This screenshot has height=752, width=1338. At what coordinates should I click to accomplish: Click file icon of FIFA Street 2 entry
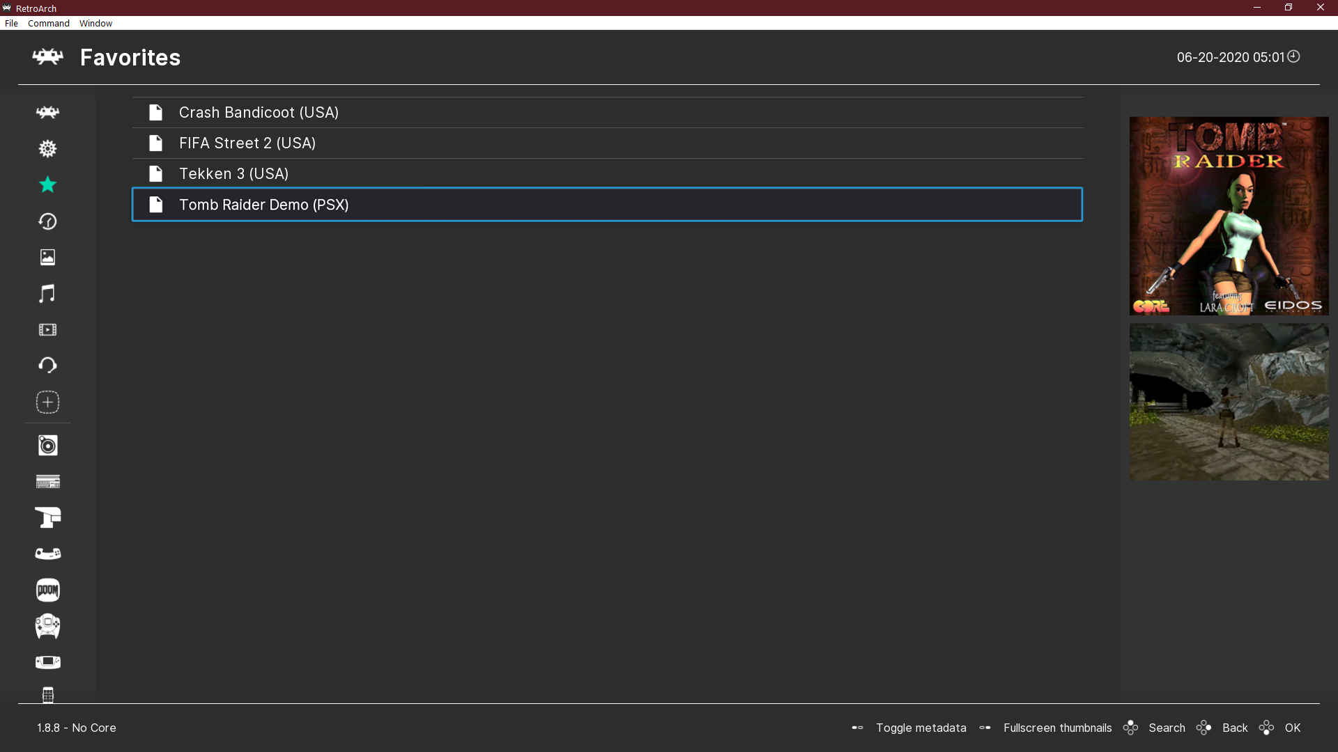155,143
